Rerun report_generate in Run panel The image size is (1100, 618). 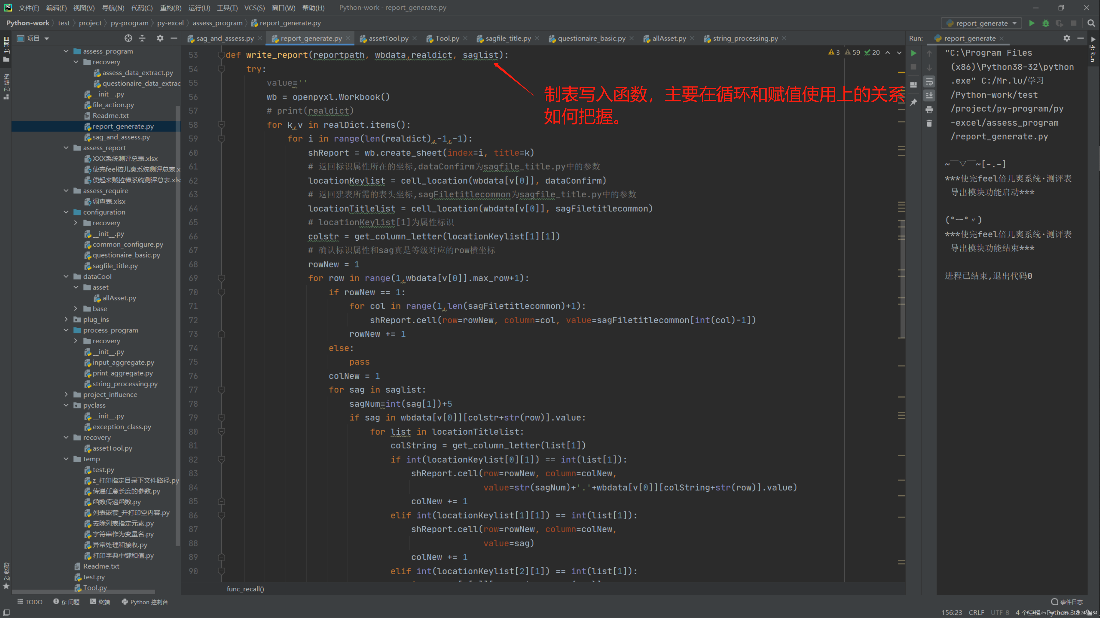(913, 53)
